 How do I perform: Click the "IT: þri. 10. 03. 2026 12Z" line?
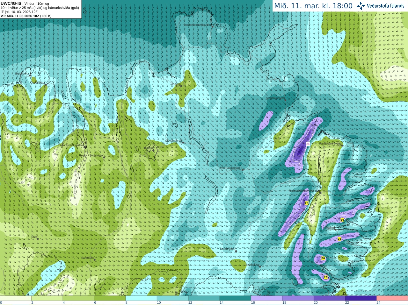point(19,12)
